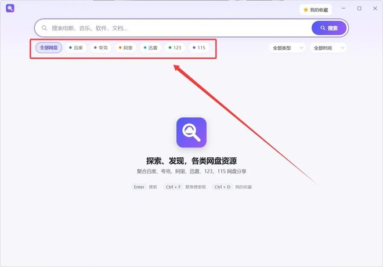
Task: Filter by 123 netdisk chip
Action: point(175,48)
